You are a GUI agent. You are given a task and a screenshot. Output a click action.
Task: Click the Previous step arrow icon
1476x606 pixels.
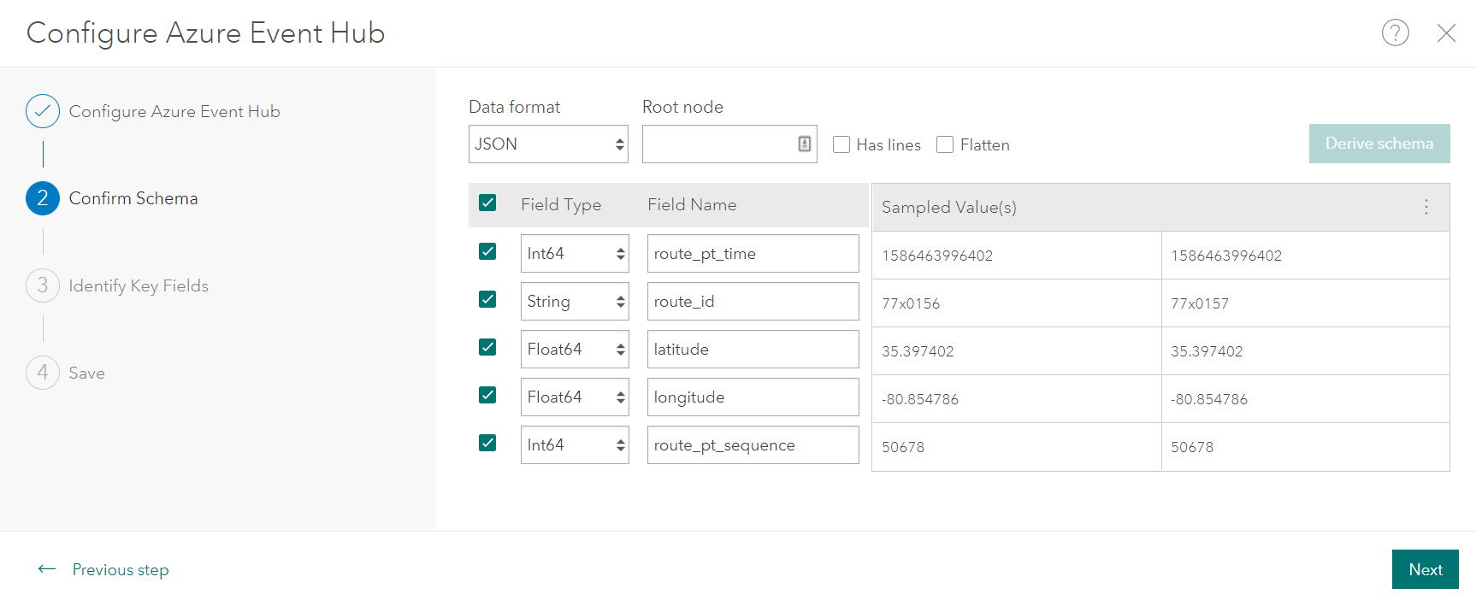pyautogui.click(x=47, y=569)
